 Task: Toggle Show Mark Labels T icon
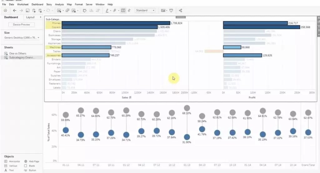pos(123,10)
